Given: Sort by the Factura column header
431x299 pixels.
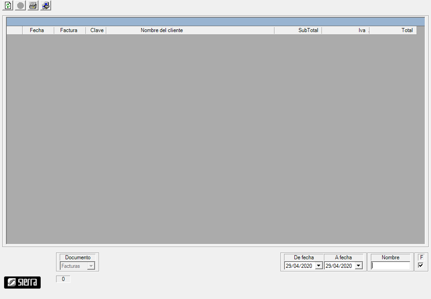Looking at the screenshot, I should pos(69,30).
